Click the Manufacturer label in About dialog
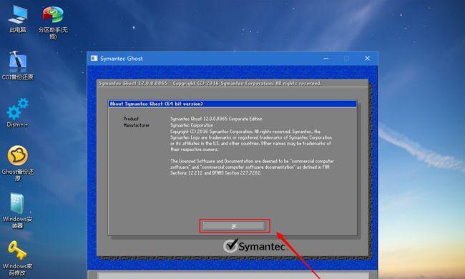Screen dimensions: 465x279 point(137,125)
